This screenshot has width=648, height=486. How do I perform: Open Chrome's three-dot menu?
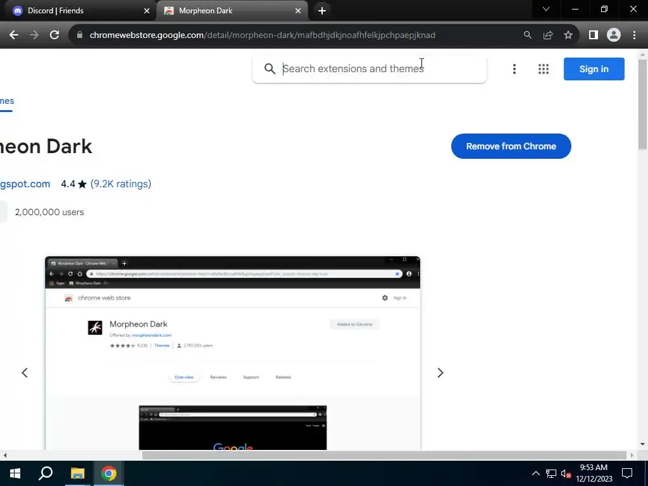tap(634, 35)
